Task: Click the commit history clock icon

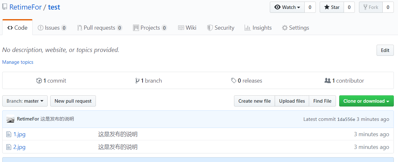Action: point(39,81)
